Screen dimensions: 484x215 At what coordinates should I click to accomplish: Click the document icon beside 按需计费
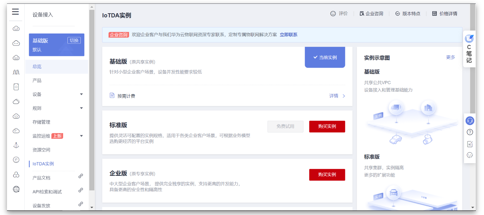point(112,95)
